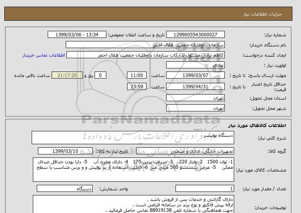Click the quantity field showing 1

click(204, 189)
